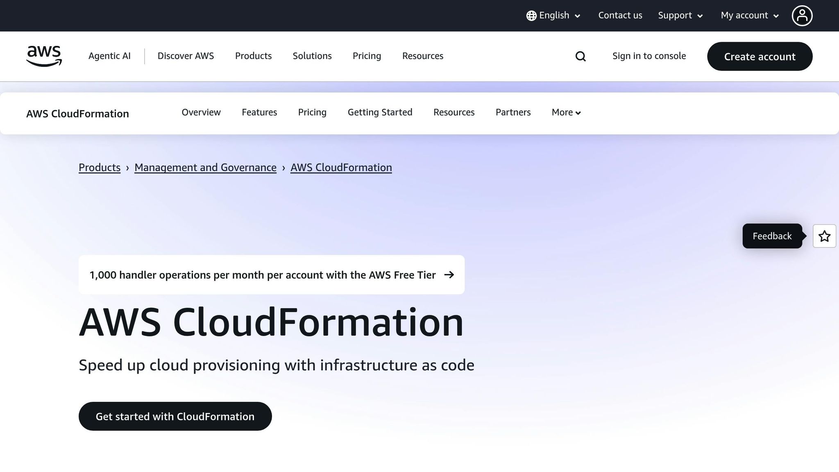Switch to the Partners tab
The width and height of the screenshot is (839, 472).
click(x=513, y=112)
